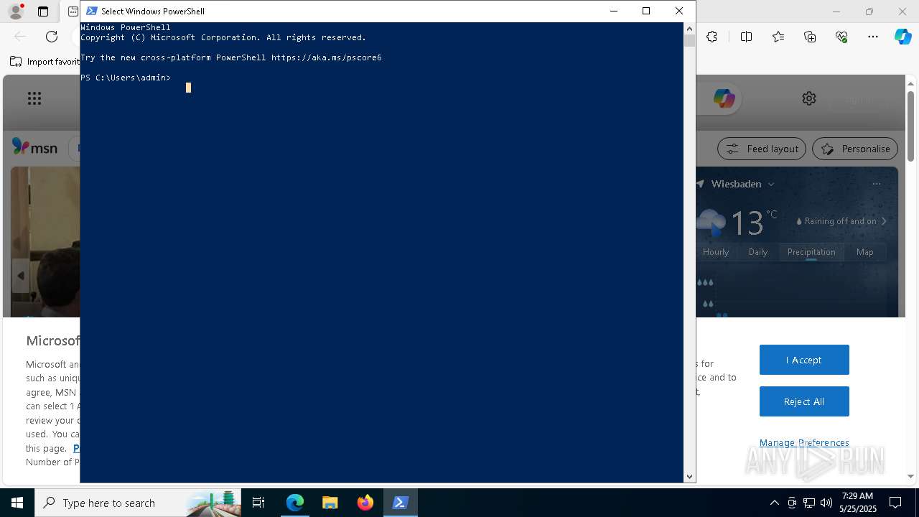
Task: Refresh the Edge page
Action: pos(52,37)
